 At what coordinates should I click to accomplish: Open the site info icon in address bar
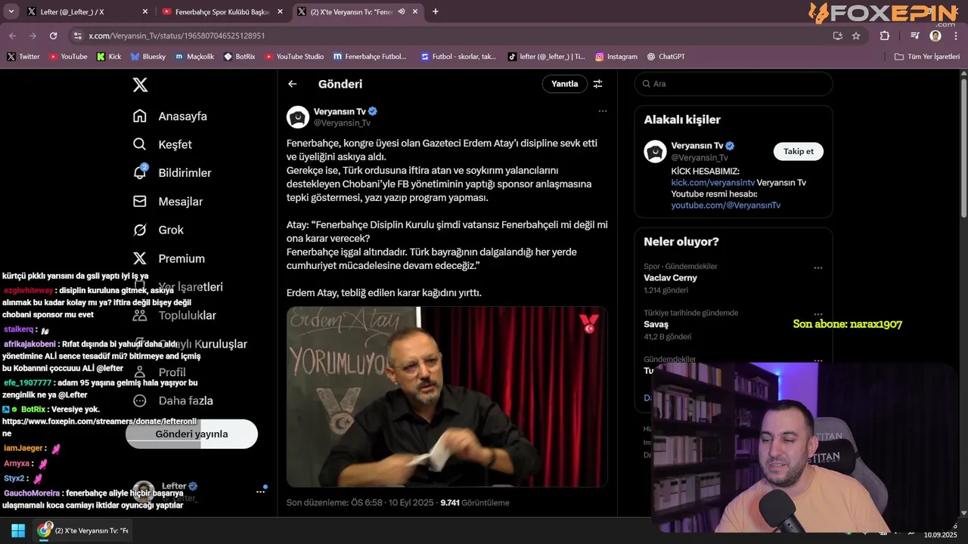[x=77, y=36]
